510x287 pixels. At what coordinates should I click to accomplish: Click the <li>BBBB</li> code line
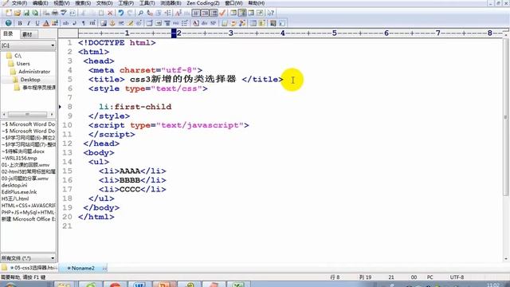pyautogui.click(x=132, y=180)
